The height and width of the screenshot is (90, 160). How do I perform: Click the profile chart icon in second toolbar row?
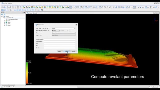[11, 10]
